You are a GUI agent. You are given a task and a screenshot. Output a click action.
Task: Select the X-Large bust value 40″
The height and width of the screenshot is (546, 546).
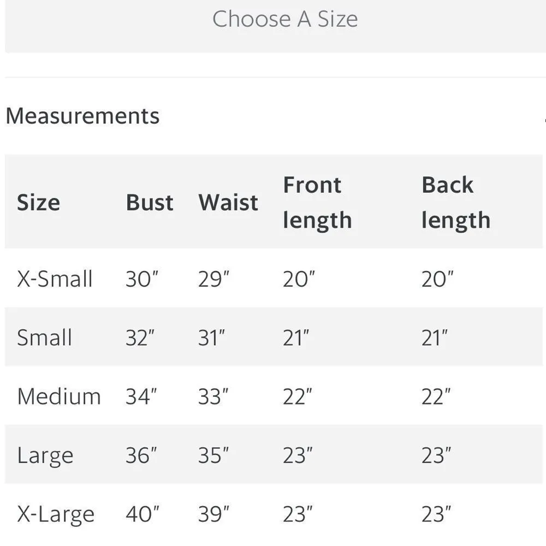click(x=142, y=514)
